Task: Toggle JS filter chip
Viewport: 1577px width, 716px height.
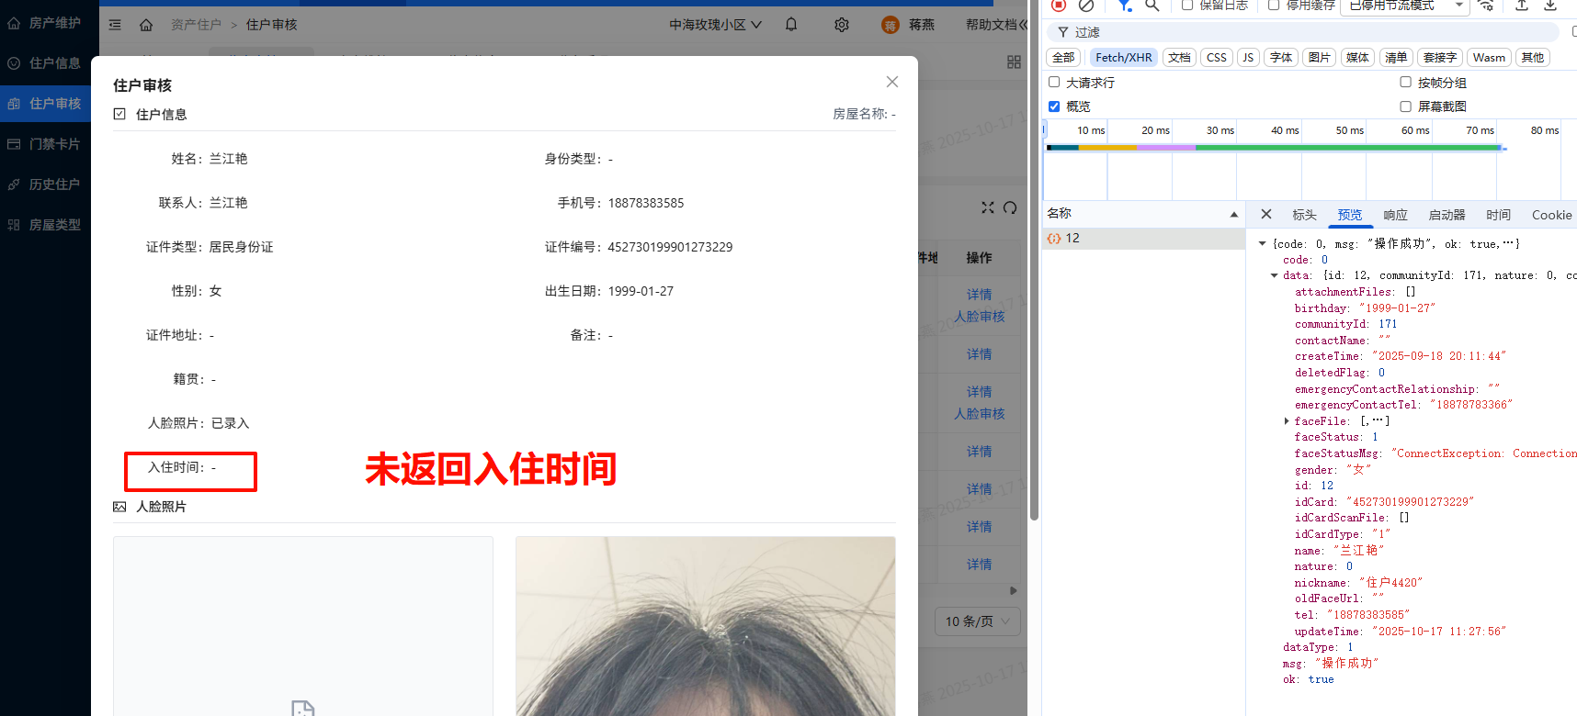Action: pos(1248,57)
